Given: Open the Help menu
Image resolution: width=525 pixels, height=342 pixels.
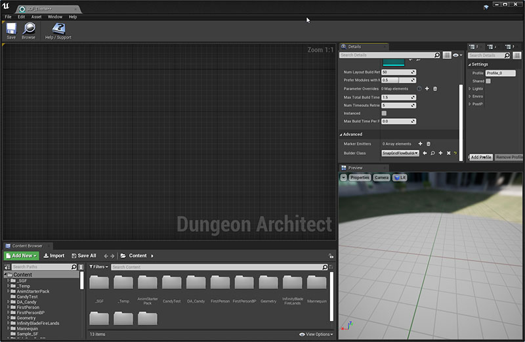Looking at the screenshot, I should pos(73,17).
